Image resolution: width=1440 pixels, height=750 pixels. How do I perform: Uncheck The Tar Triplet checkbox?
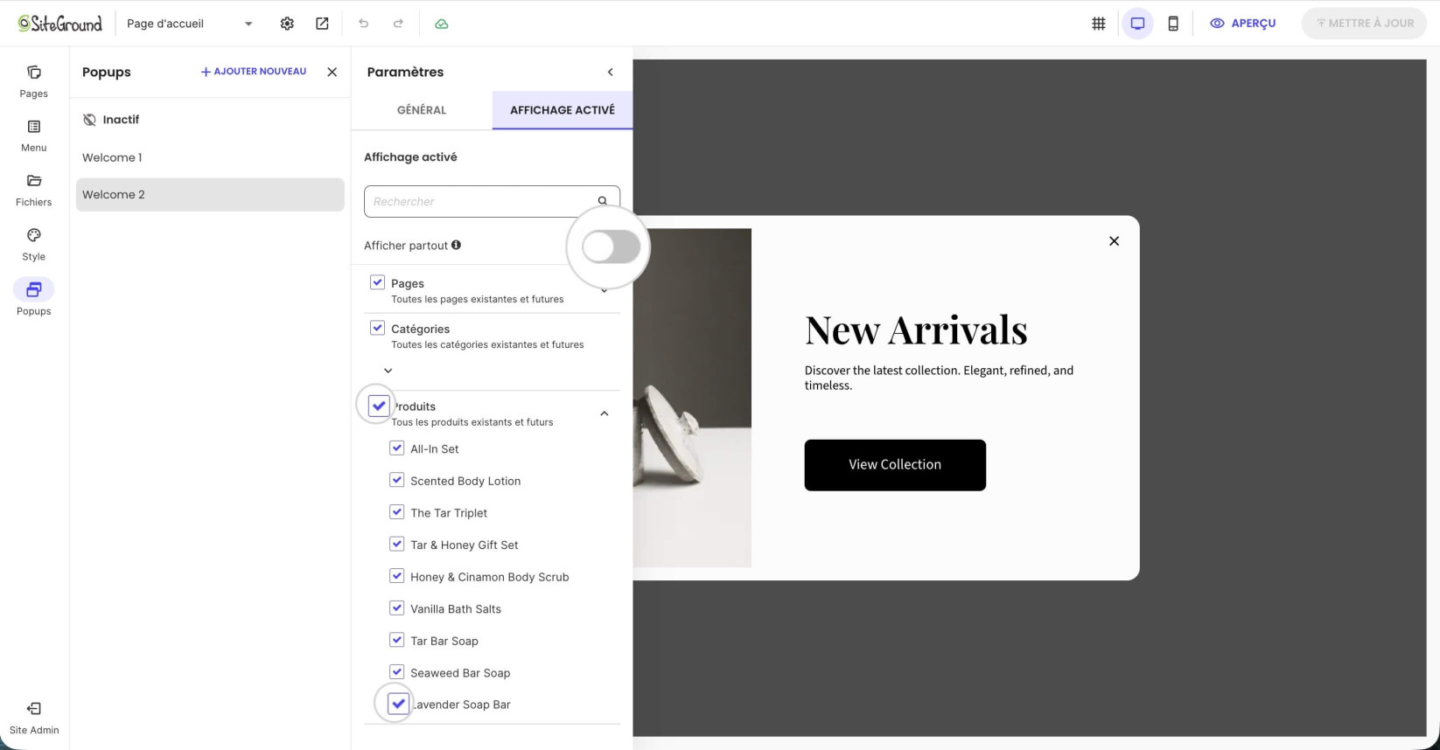coord(396,512)
